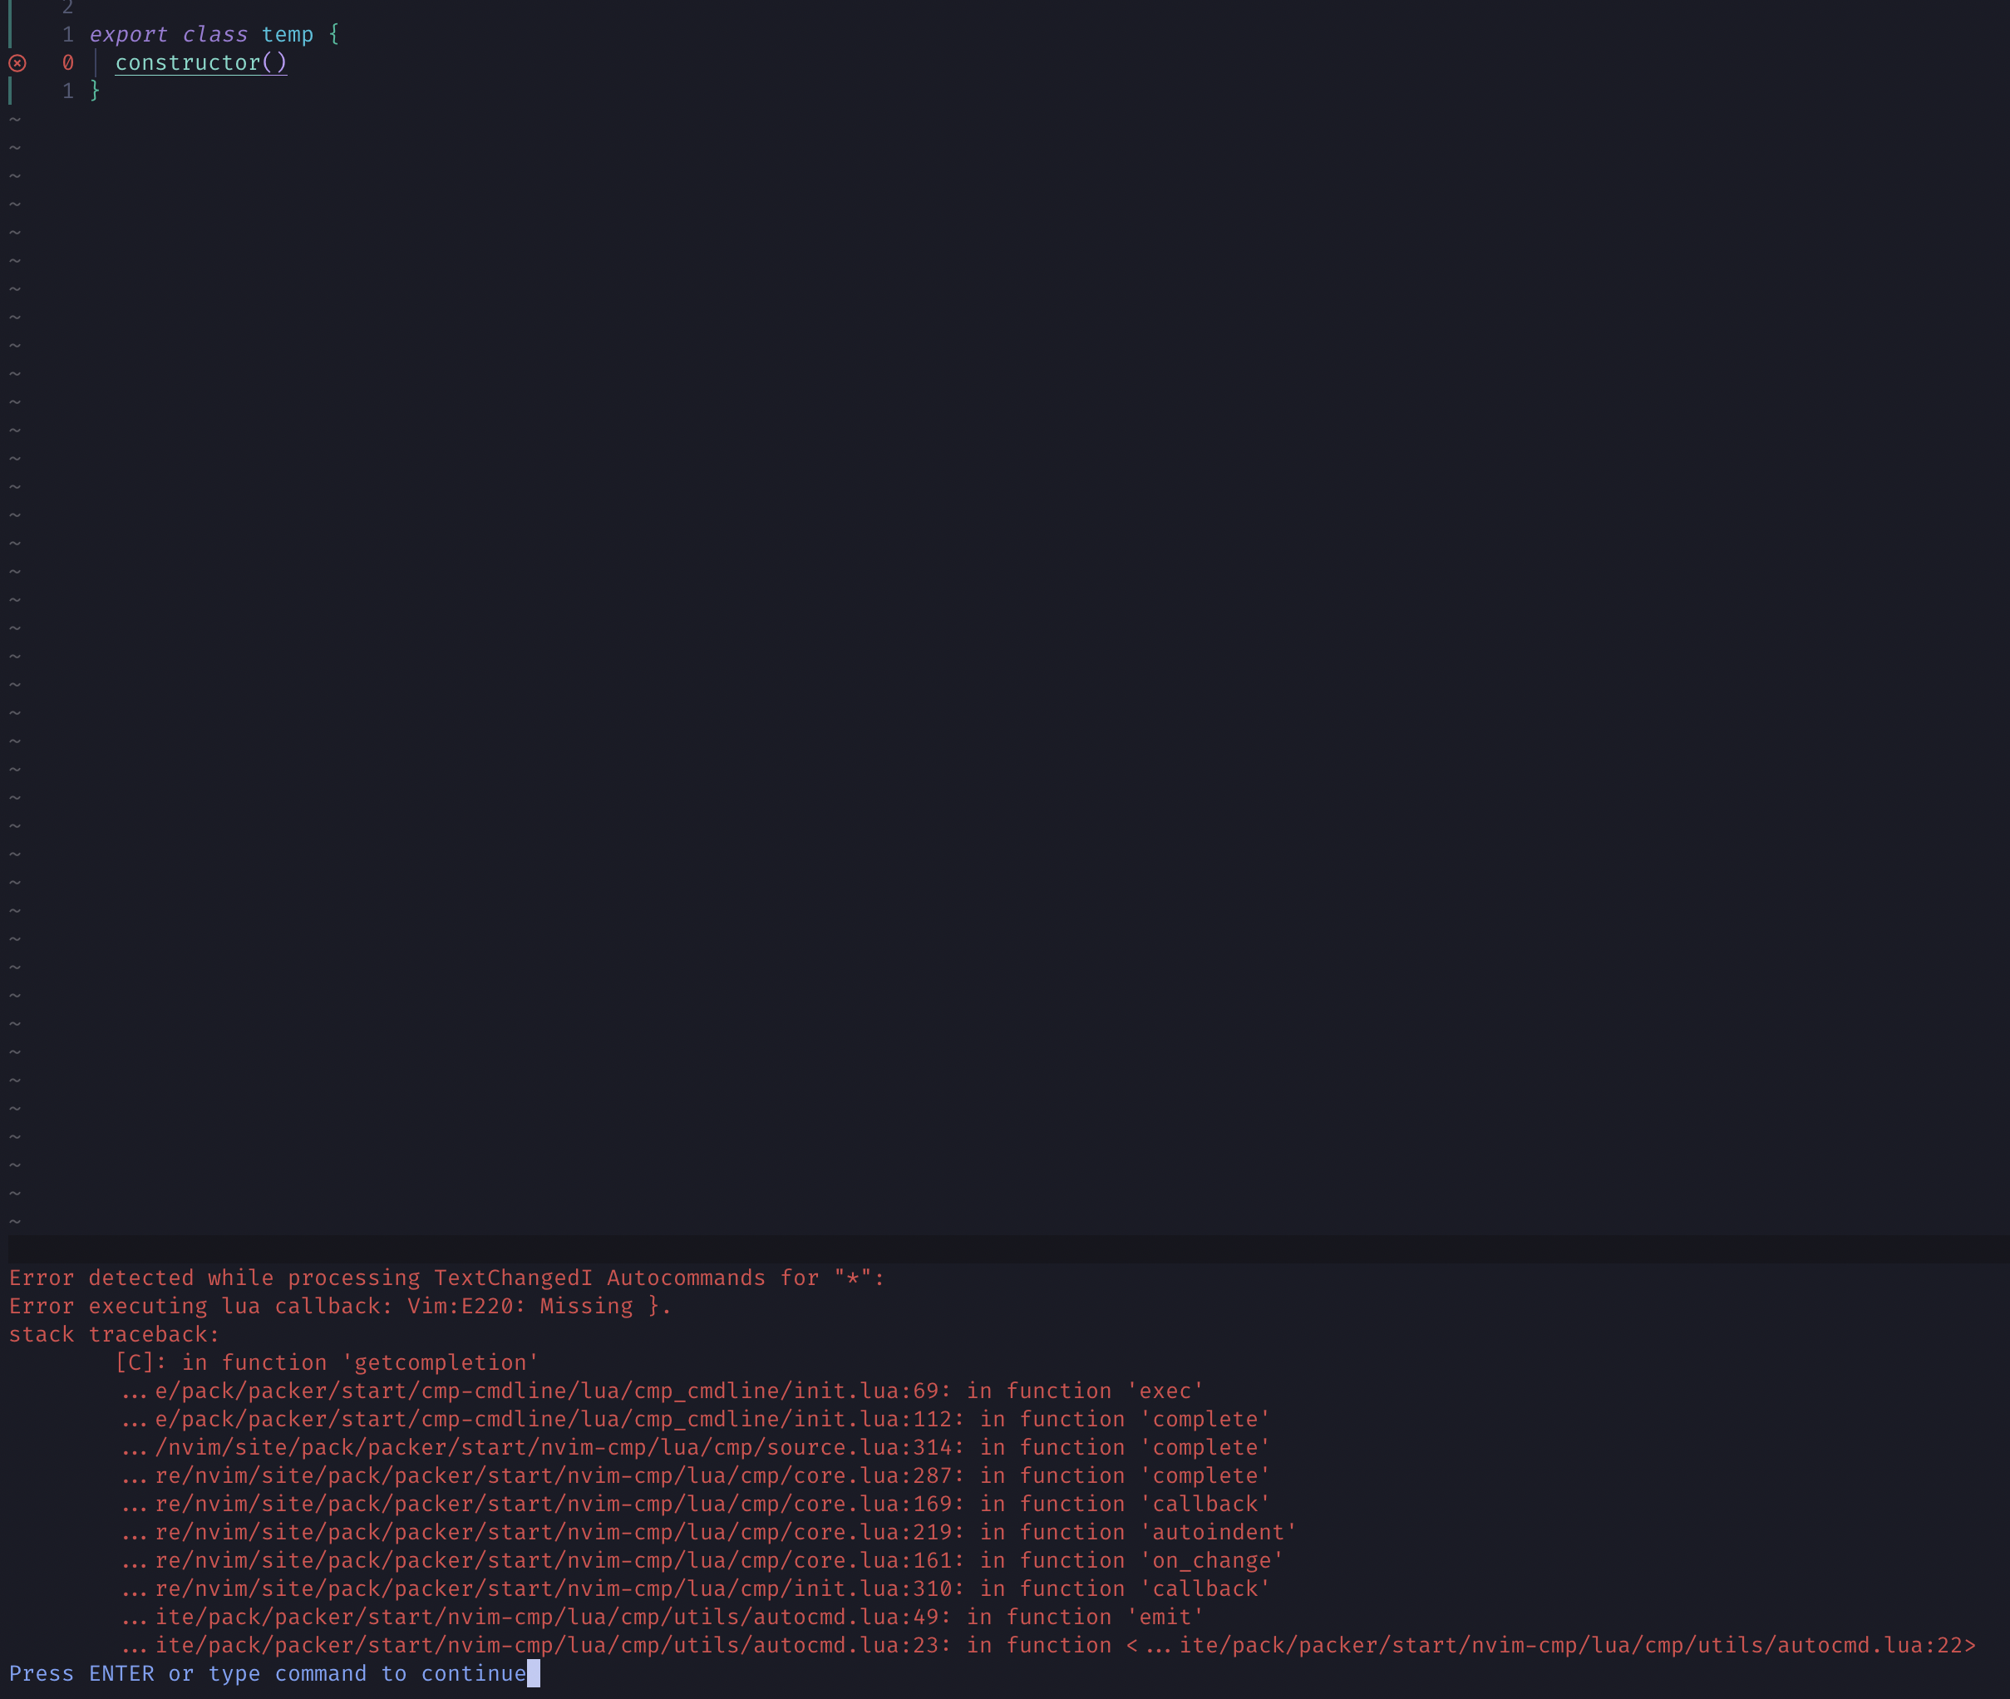Click the init.lua:69 'exec' traceback line
The width and height of the screenshot is (2010, 1699).
(x=663, y=1391)
